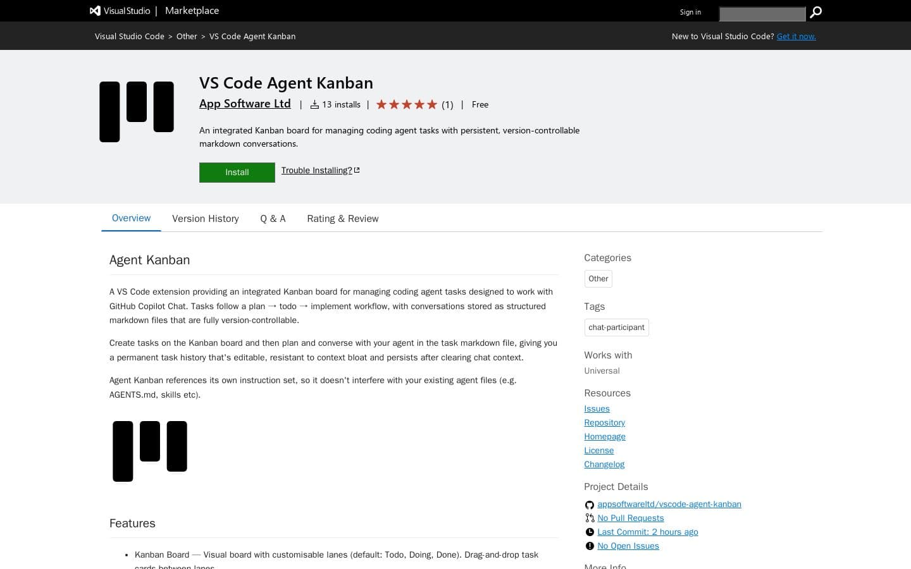The image size is (911, 569).
Task: Click the Features section heading
Action: tap(132, 523)
